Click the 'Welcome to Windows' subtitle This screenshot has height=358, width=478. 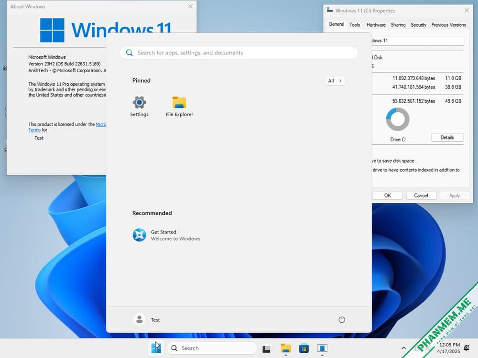[x=175, y=239]
